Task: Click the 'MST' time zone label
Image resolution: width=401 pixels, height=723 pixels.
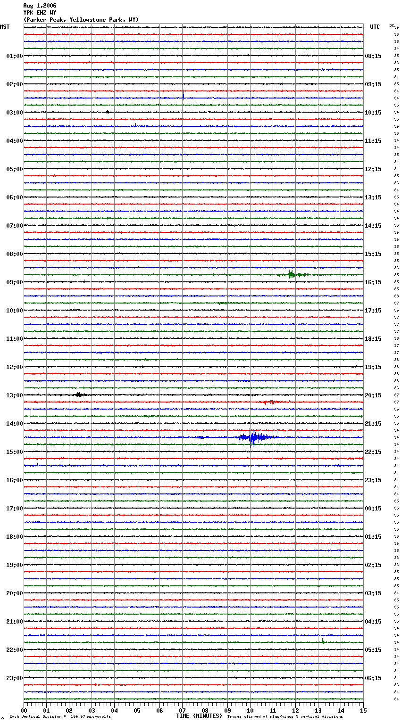Action: pos(5,27)
